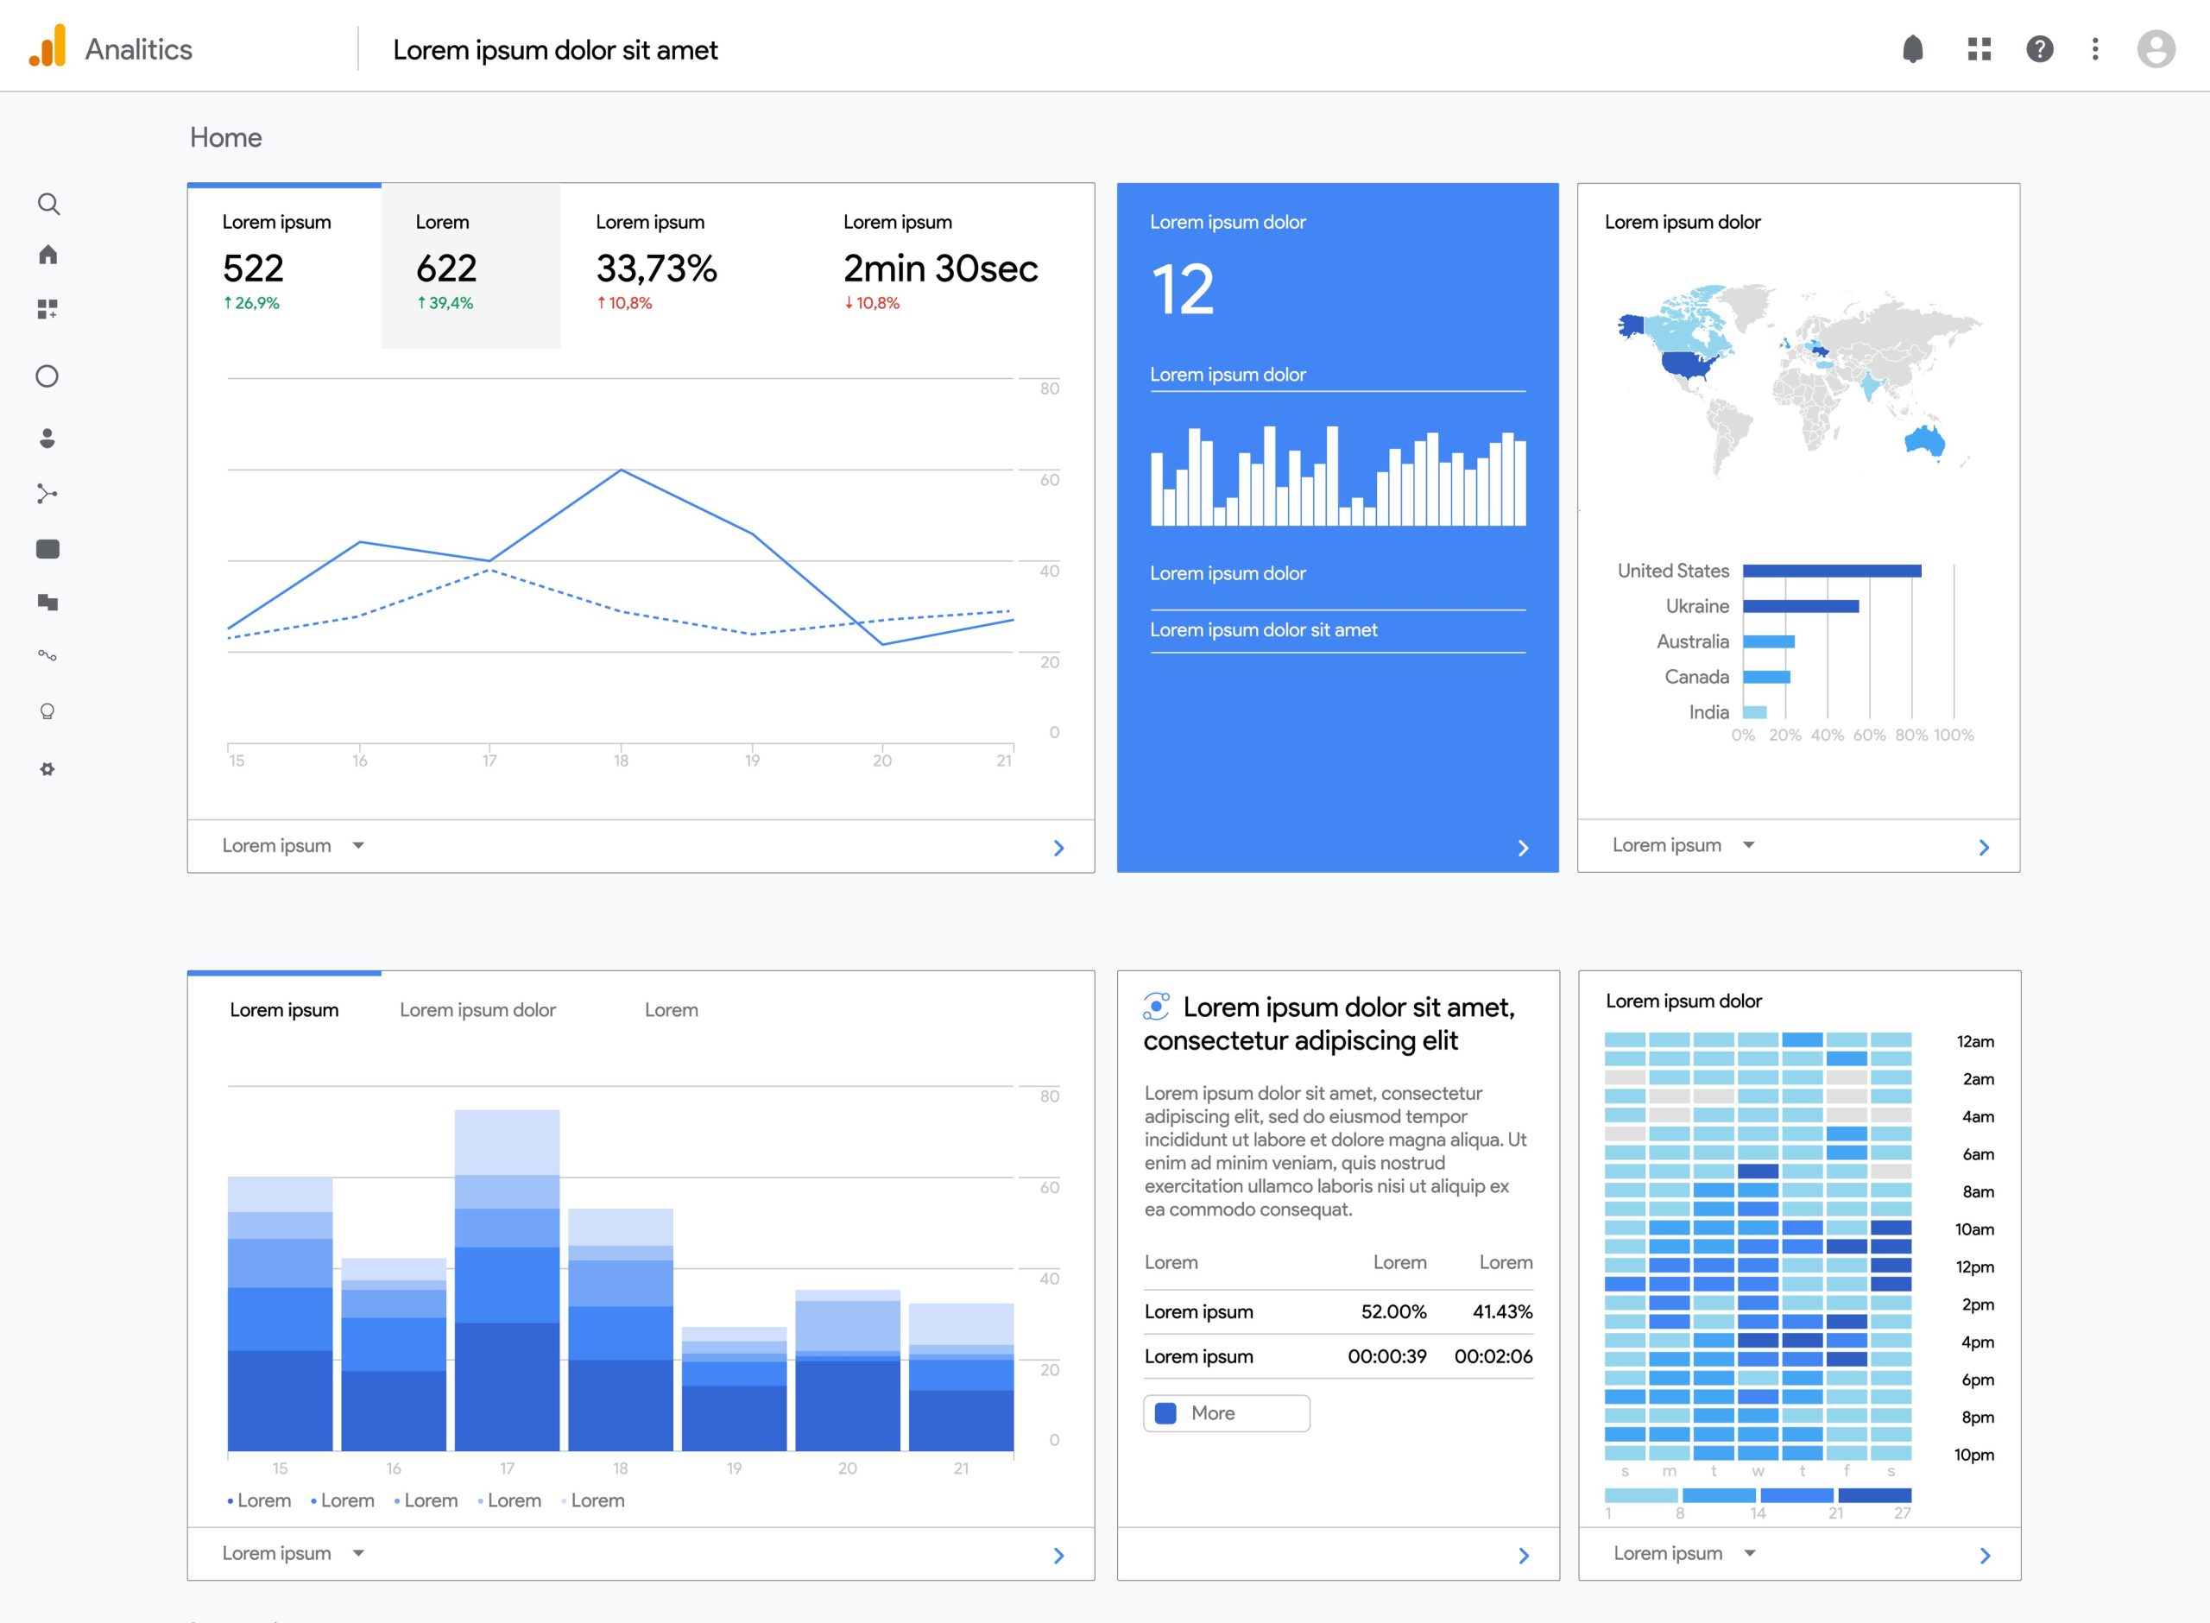Go to Home via sidebar house icon
Viewport: 2210px width, 1623px height.
click(48, 256)
